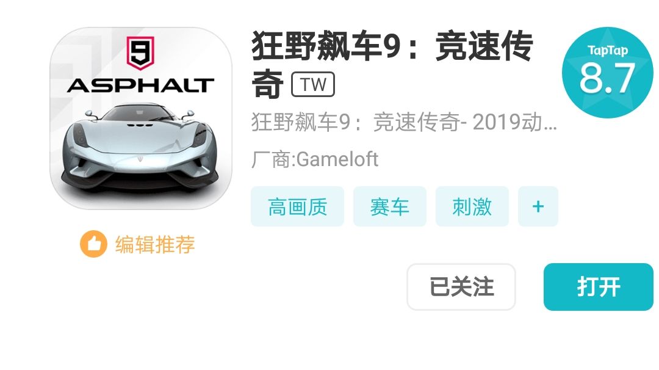Viewport: 659px width, 370px height.
Task: Click the 狂野飙车9：竞速传奇 title
Action: [392, 64]
